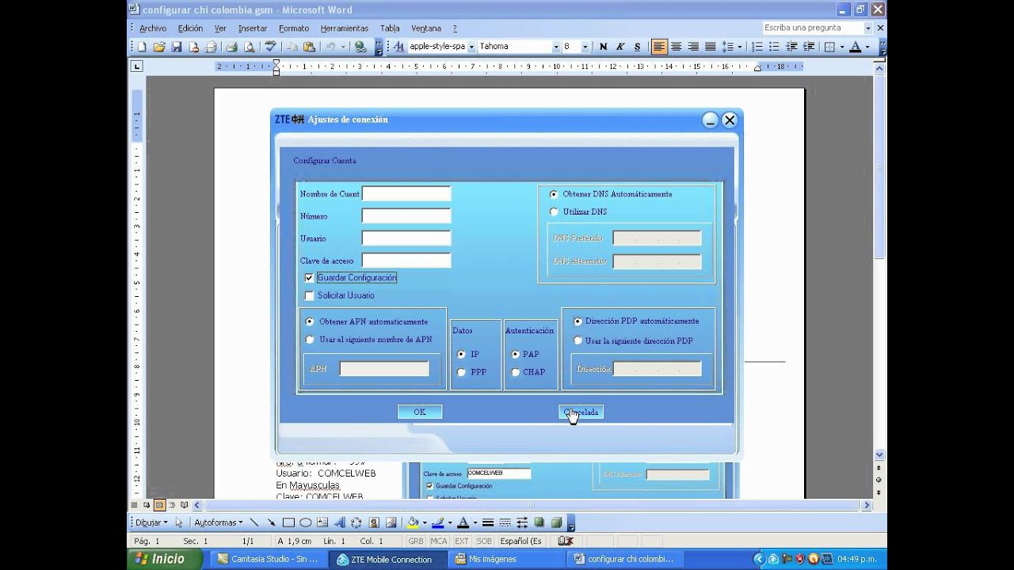Screen dimensions: 1014x570
Task: Click the Clave de acceso input field
Action: pyautogui.click(x=406, y=260)
